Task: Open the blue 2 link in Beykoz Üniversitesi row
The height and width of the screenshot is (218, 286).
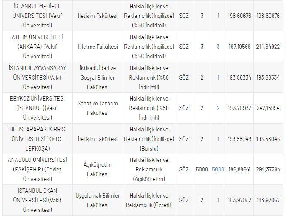Action: (x=218, y=108)
